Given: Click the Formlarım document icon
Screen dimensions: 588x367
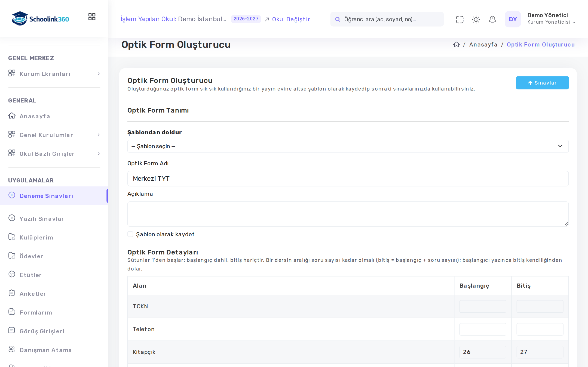Looking at the screenshot, I should click(x=12, y=312).
